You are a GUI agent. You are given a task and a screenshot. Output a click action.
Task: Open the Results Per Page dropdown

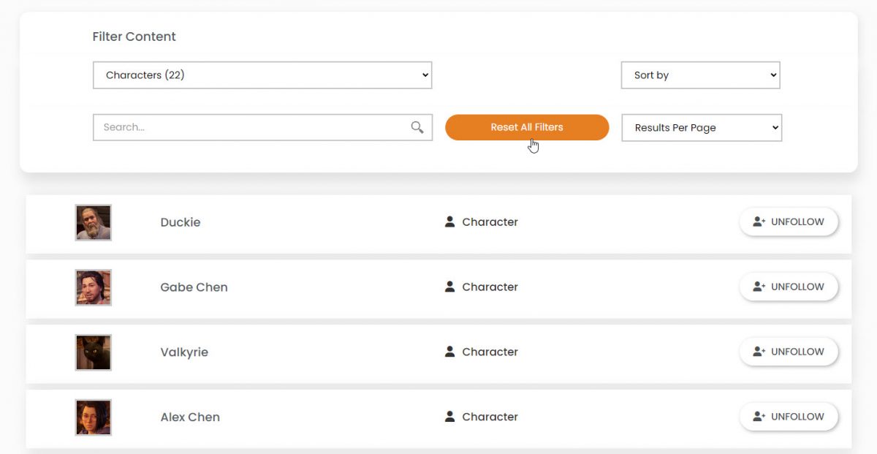(x=702, y=127)
